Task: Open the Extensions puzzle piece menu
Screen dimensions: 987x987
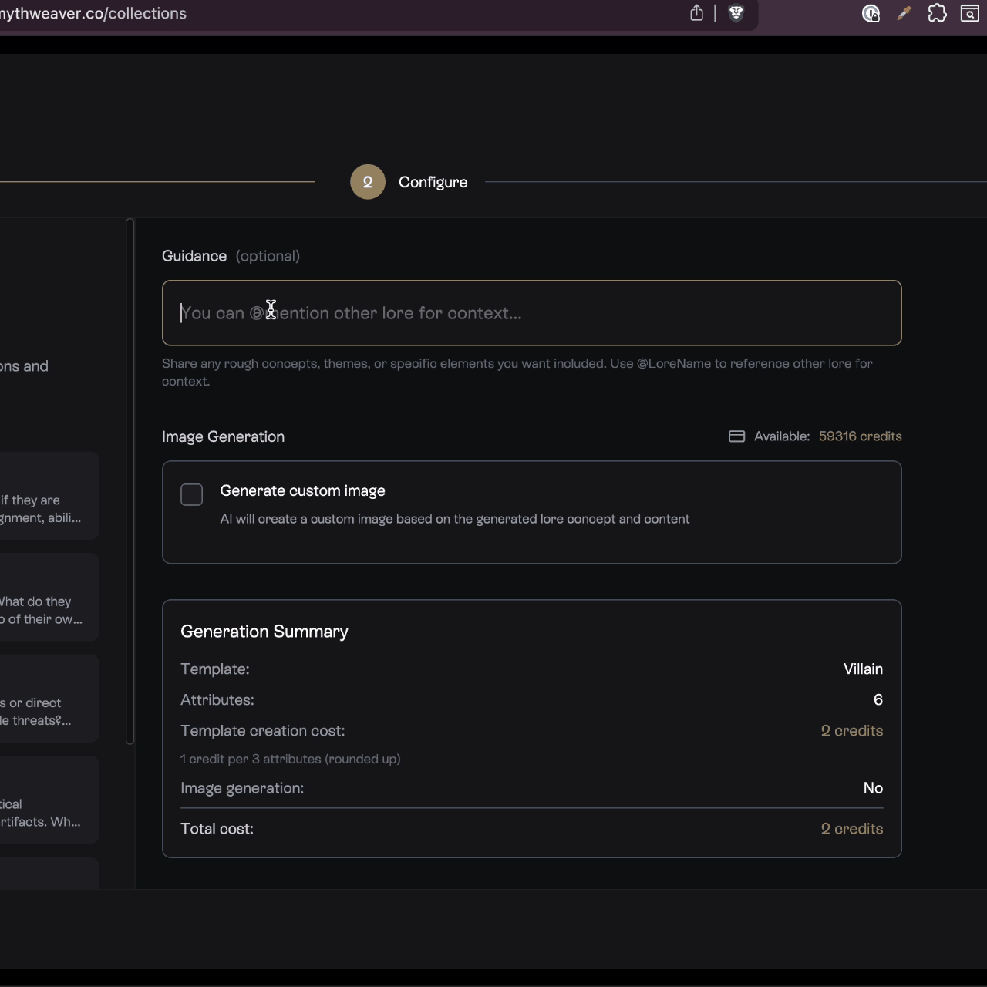Action: tap(937, 13)
